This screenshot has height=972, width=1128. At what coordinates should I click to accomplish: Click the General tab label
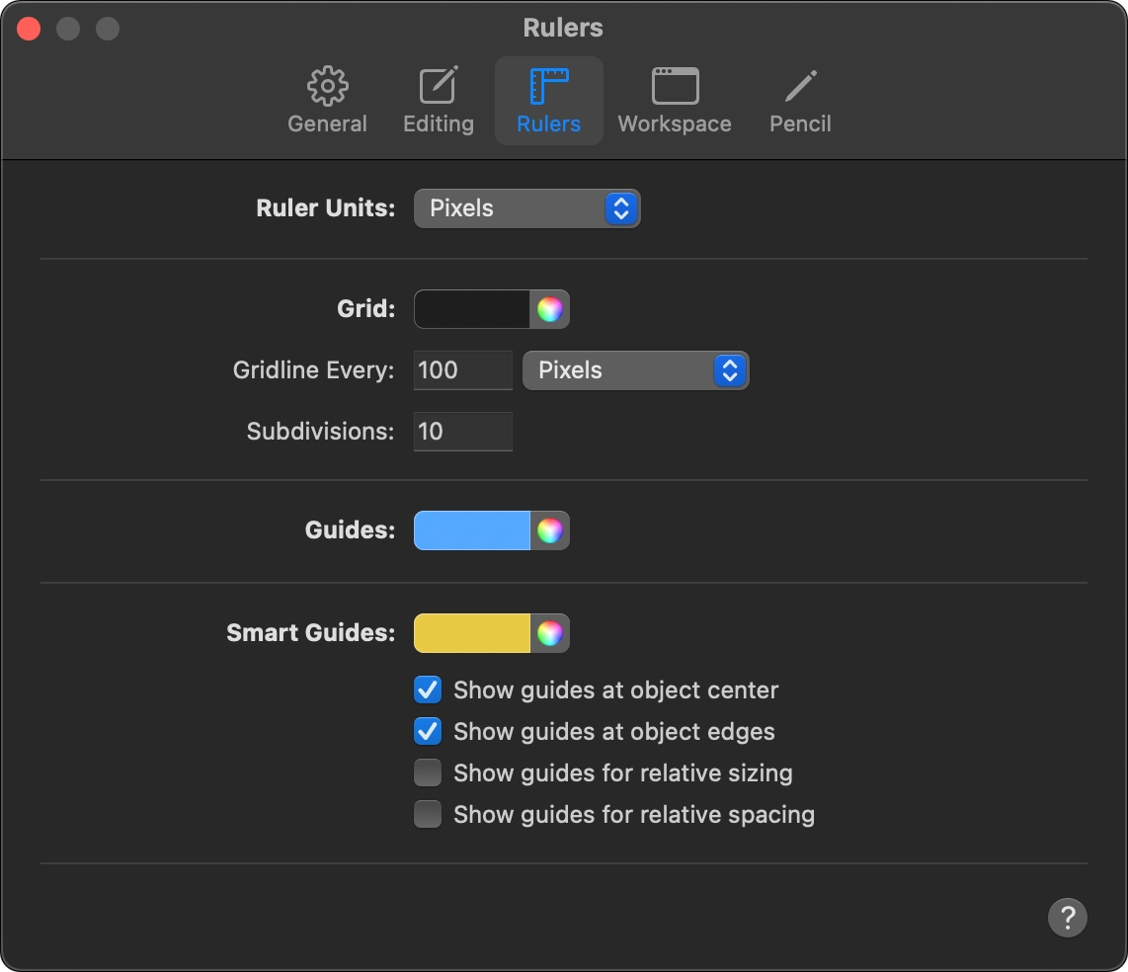[x=327, y=123]
